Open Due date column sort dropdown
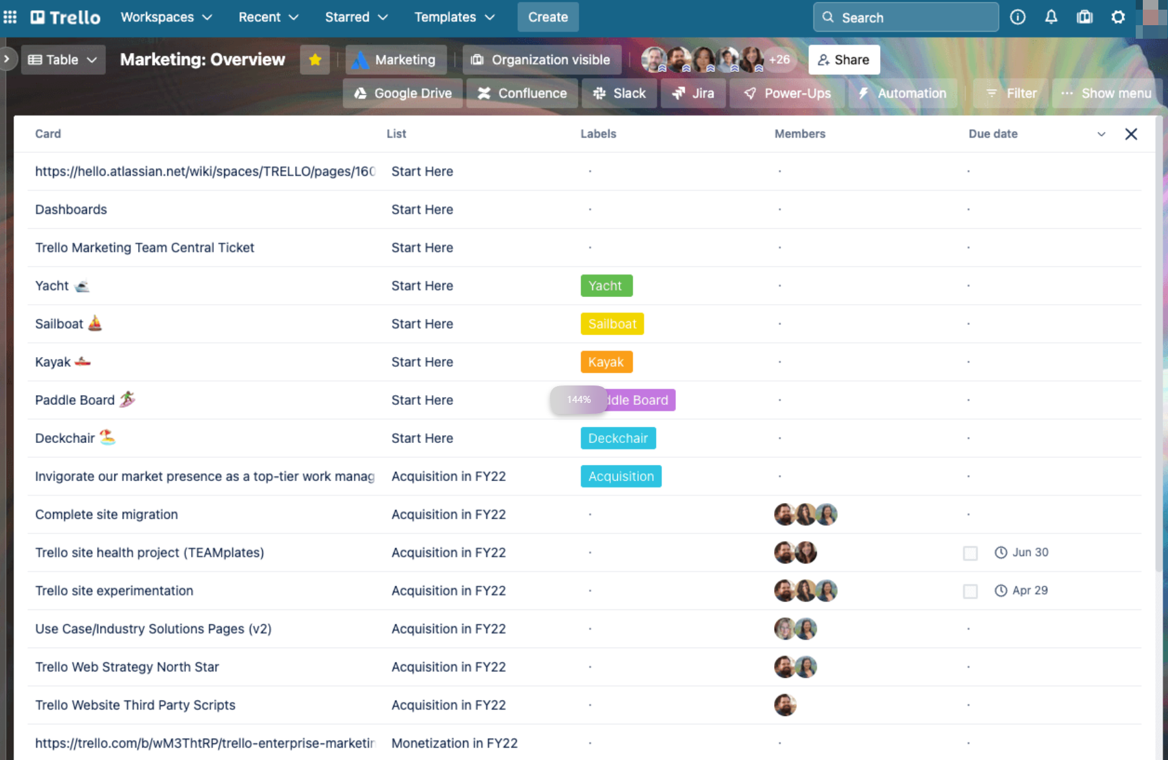 click(x=1101, y=134)
